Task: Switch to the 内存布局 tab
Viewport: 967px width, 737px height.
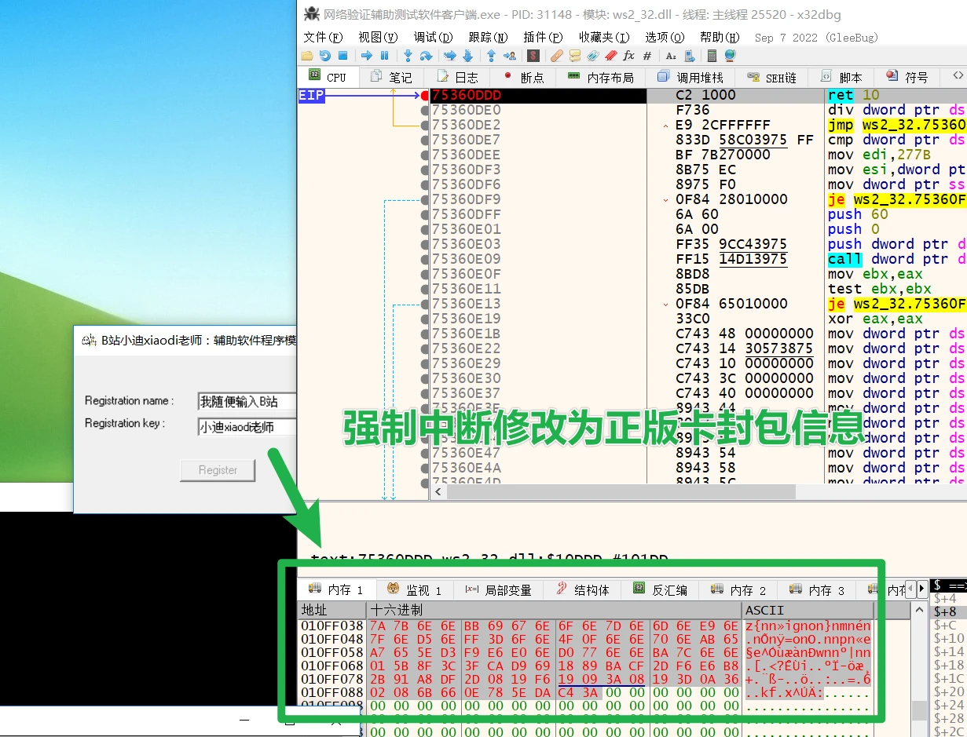Action: (x=600, y=77)
